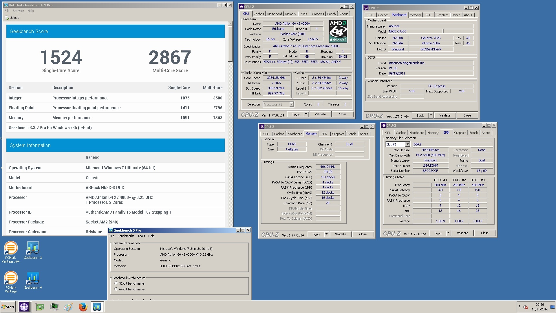Expand Tools dropdown arrow in CPU-Z SPD window
The image size is (556, 313).
(448, 233)
